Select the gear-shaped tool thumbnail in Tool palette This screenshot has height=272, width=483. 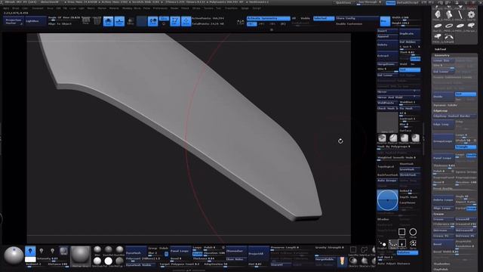click(471, 15)
